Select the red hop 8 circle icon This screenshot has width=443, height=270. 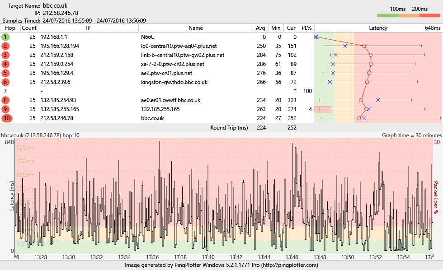click(5, 100)
